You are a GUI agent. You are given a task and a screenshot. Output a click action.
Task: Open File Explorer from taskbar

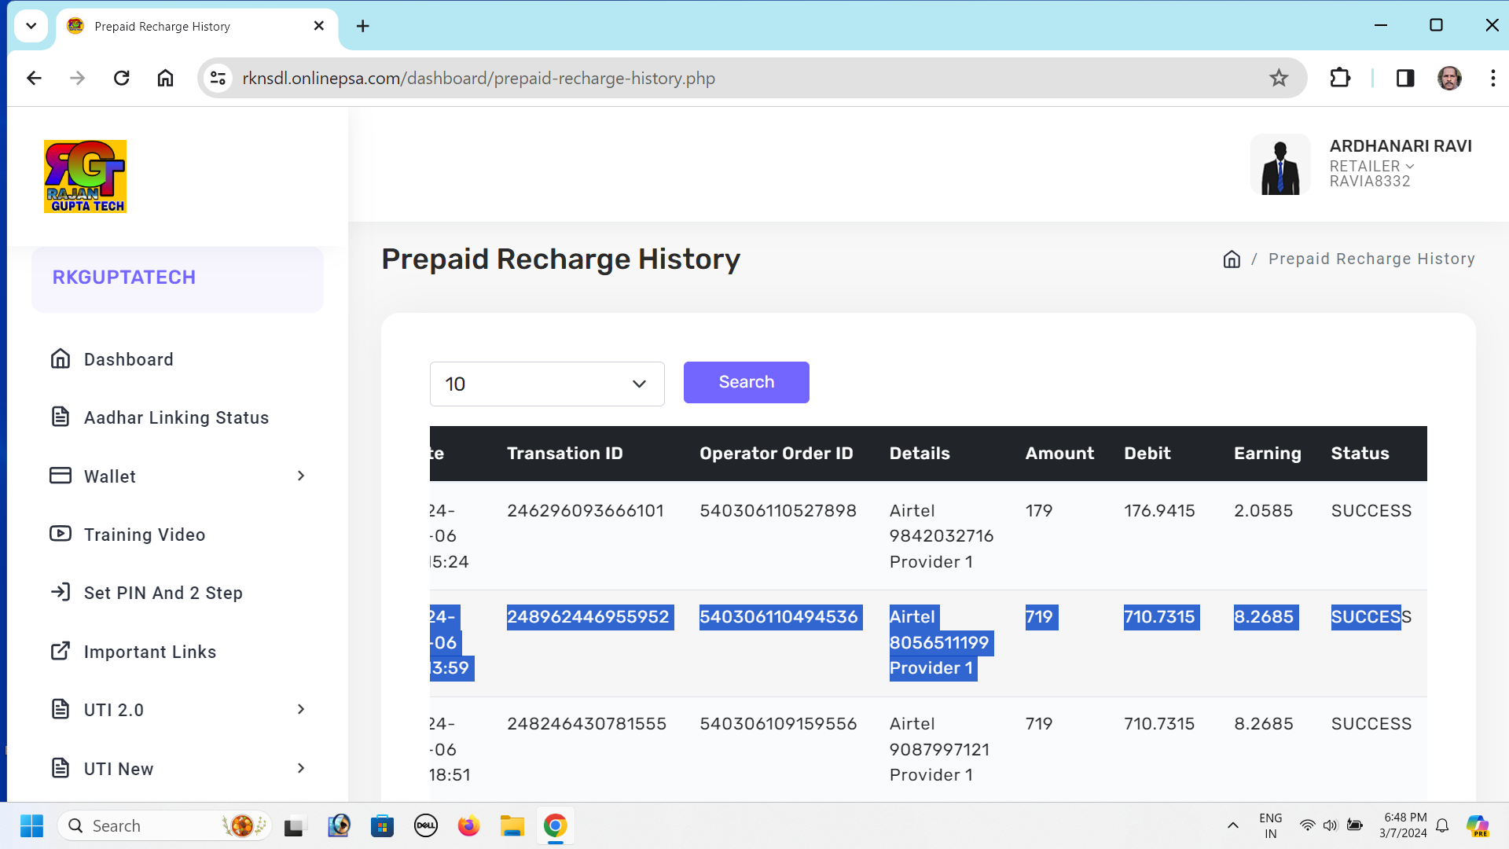(x=512, y=826)
